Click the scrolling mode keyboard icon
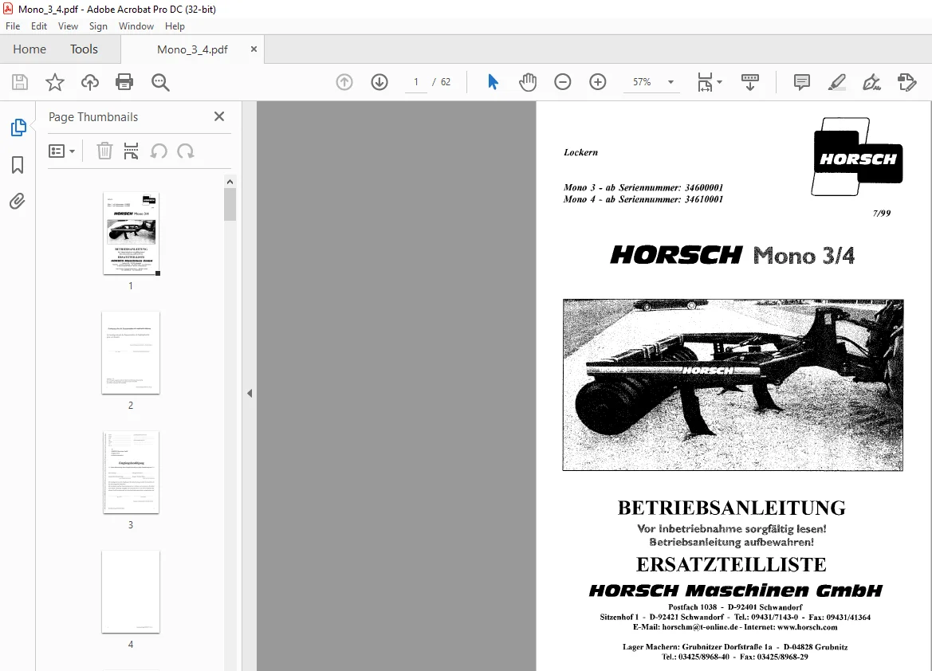This screenshot has height=671, width=932. tap(750, 82)
